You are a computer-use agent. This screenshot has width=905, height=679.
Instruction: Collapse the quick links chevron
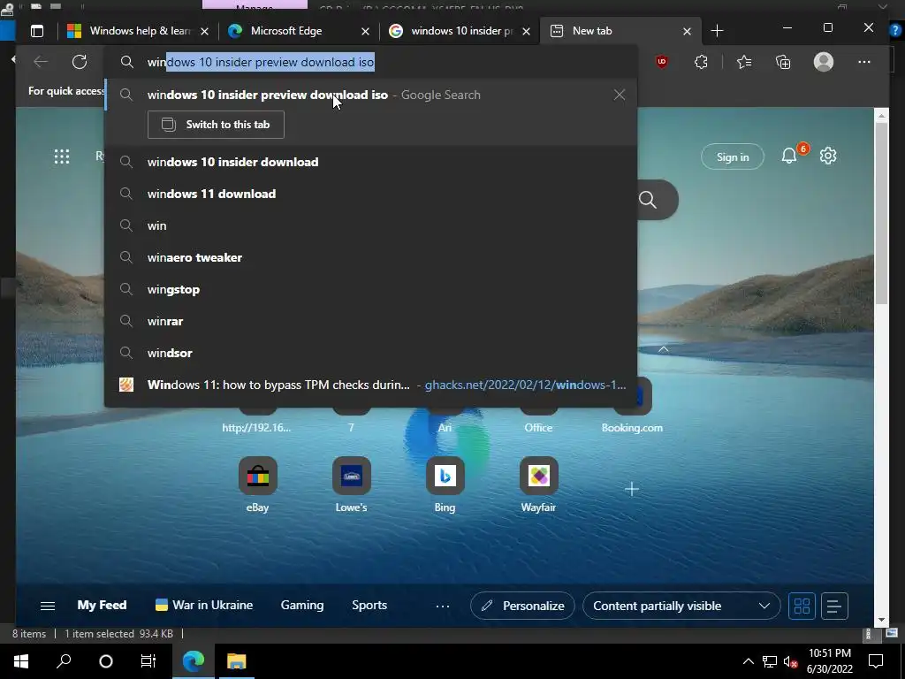664,349
